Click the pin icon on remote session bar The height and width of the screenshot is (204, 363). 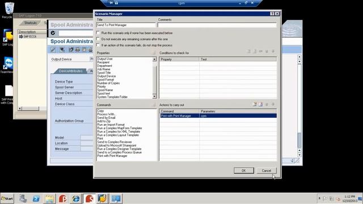(111, 3)
